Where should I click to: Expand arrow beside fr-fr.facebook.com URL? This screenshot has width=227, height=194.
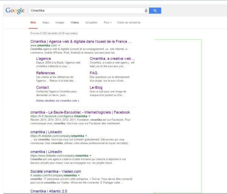(89, 116)
